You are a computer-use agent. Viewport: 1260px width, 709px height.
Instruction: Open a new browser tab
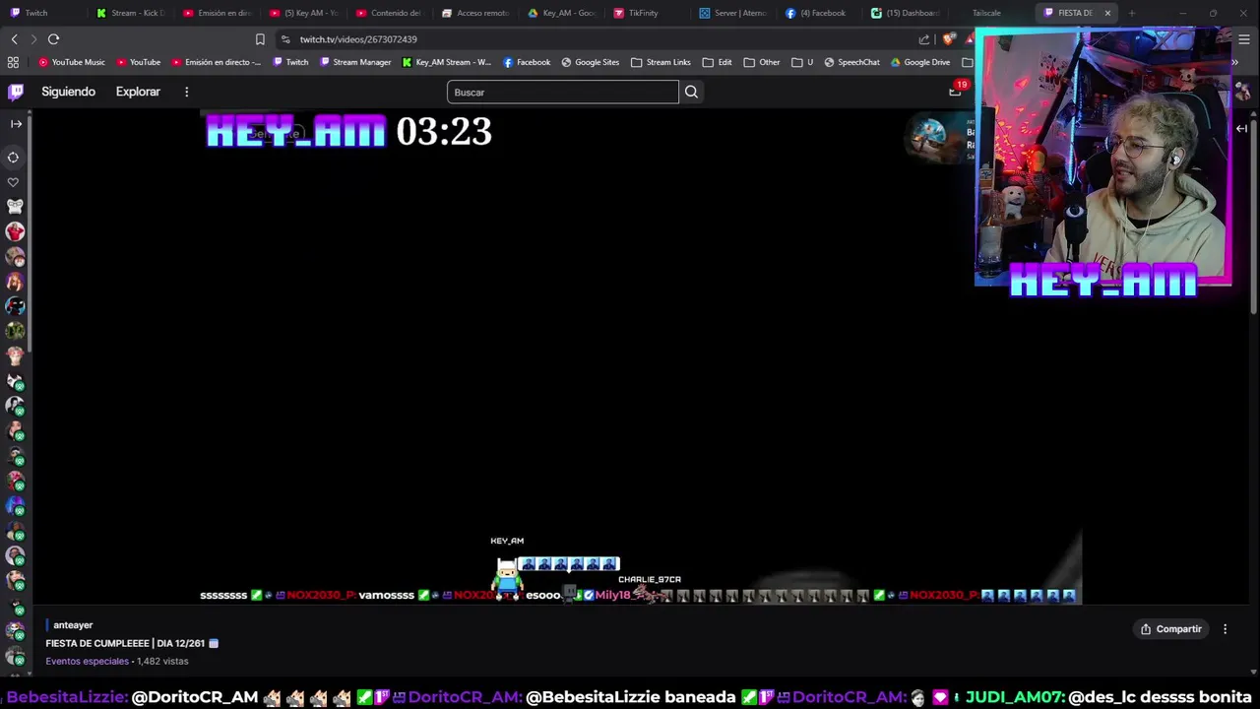coord(1132,13)
